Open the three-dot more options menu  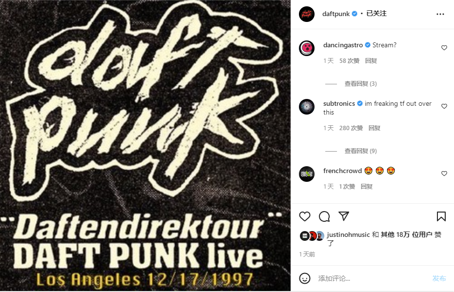tap(440, 14)
